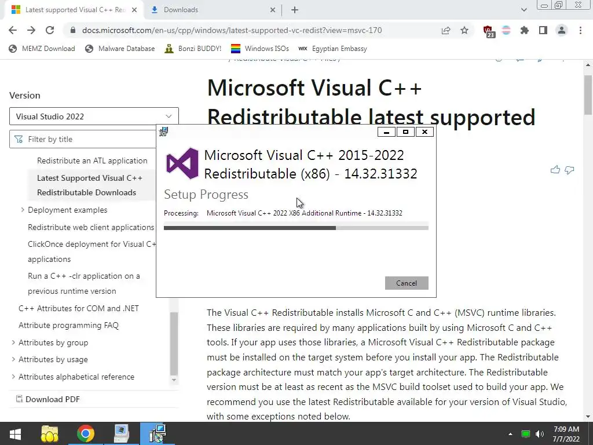Click the setup progress bar
The height and width of the screenshot is (445, 593).
coord(296,228)
